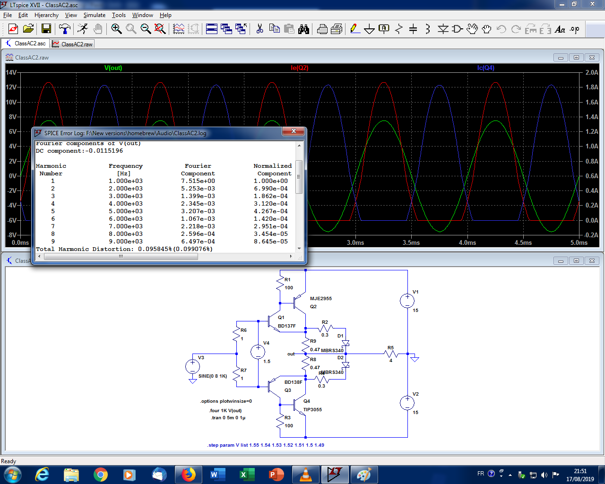Click the Windows Start button
Image resolution: width=605 pixels, height=484 pixels.
coord(12,475)
